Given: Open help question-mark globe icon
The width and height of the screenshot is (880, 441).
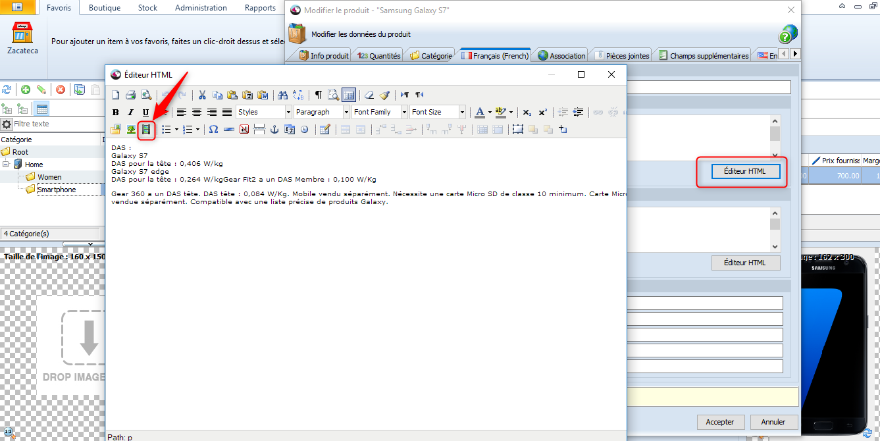Looking at the screenshot, I should click(788, 34).
